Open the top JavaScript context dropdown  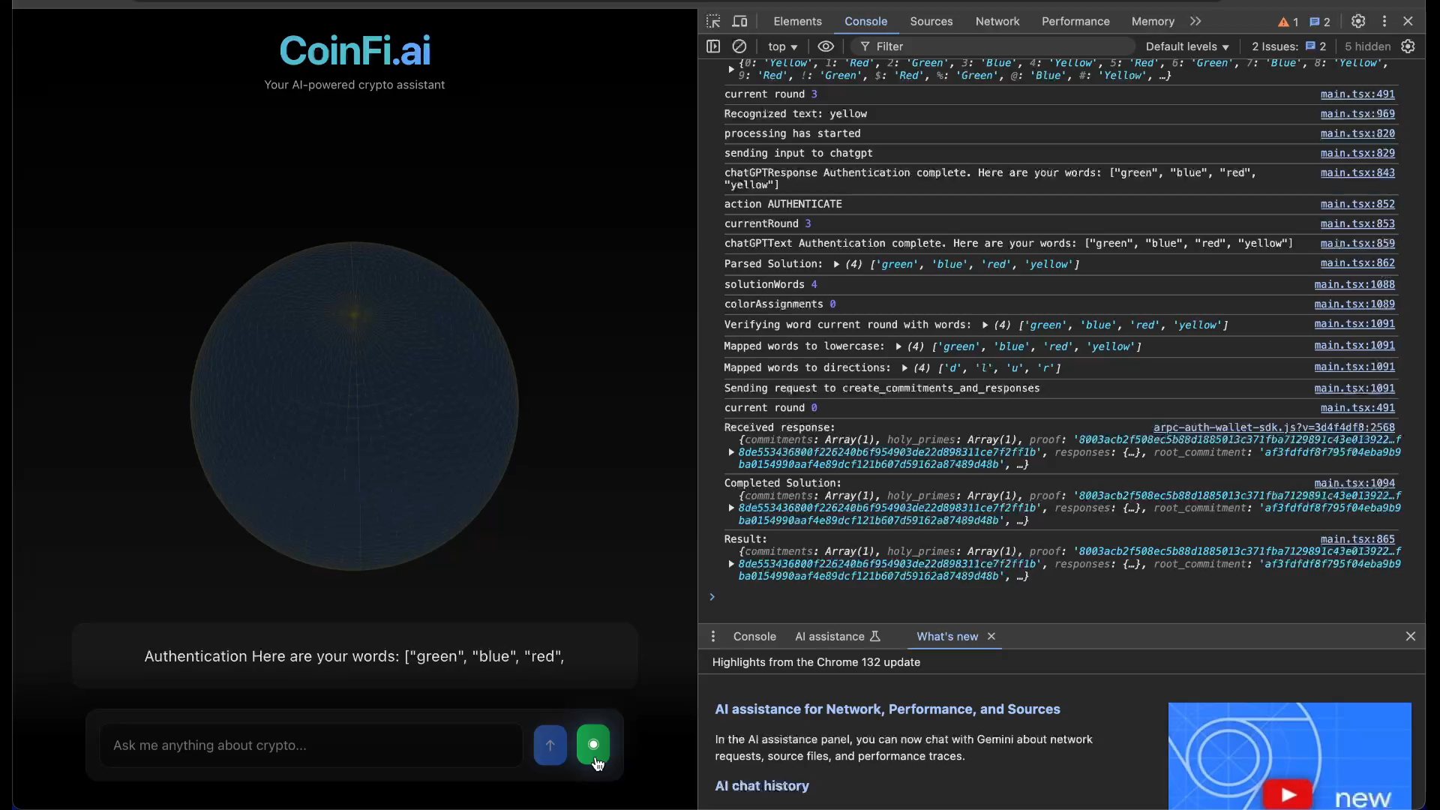point(782,46)
